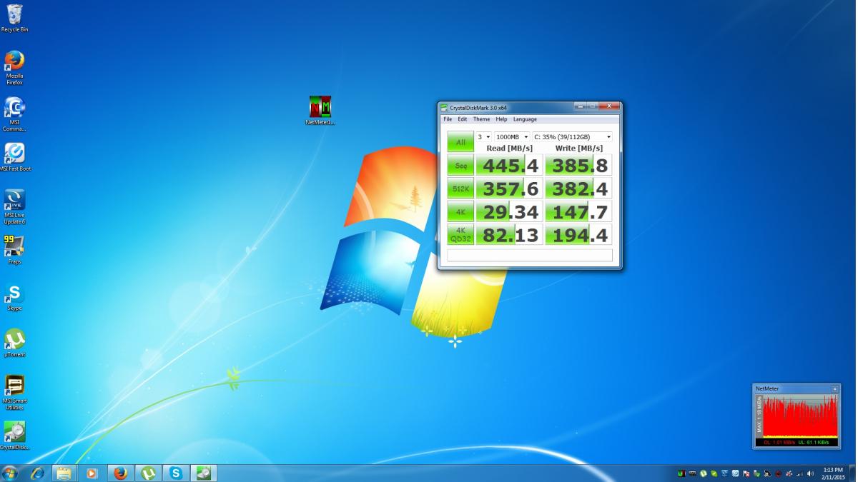The width and height of the screenshot is (858, 482).
Task: Open Windows Explorer from the taskbar
Action: coord(64,473)
